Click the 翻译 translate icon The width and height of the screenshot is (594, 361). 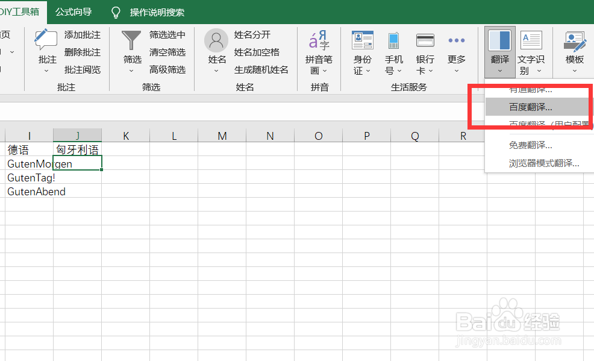[499, 40]
